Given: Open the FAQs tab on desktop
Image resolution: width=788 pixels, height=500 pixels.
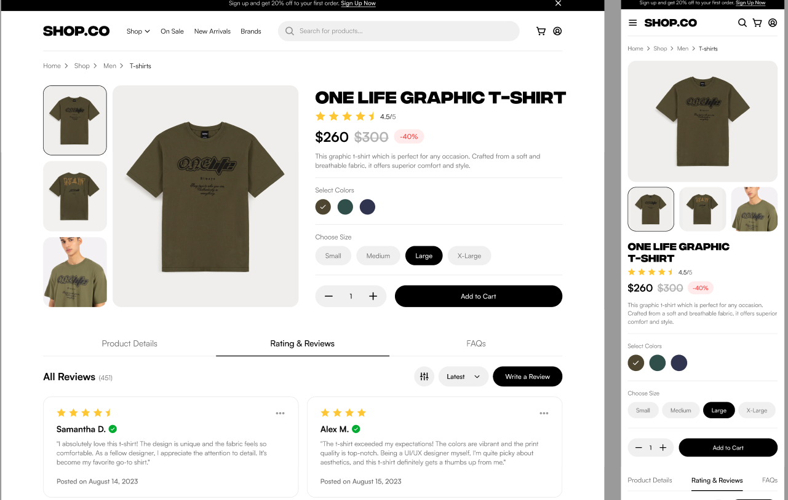Looking at the screenshot, I should click(x=476, y=343).
